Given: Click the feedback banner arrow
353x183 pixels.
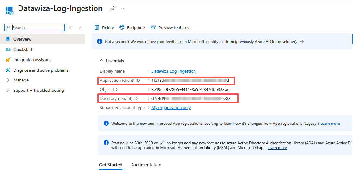Looking at the screenshot, I should [302, 42].
